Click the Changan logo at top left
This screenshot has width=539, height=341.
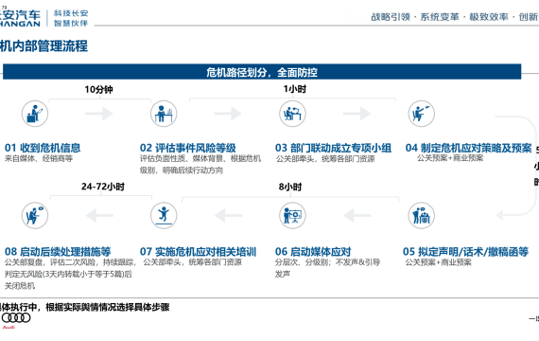(20, 18)
